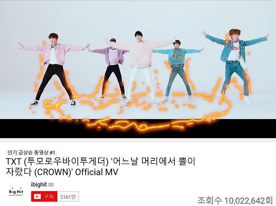Click the 투모로우바이투게더 text in the title
276x206 pixels.
point(66,161)
